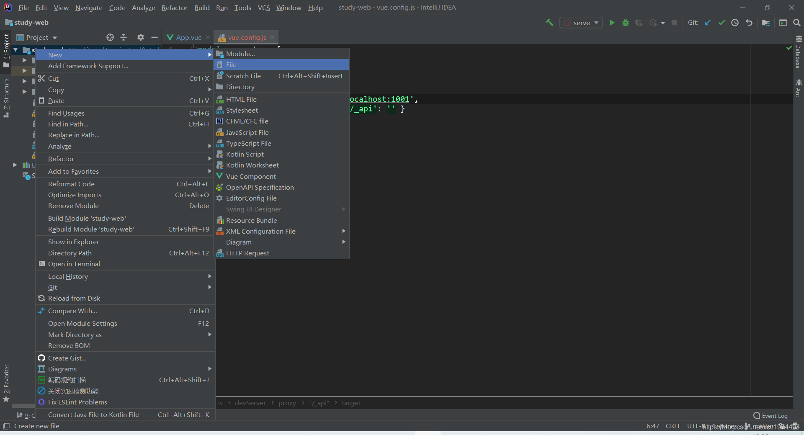Select Create Gist...
804x435 pixels.
[x=125, y=358]
